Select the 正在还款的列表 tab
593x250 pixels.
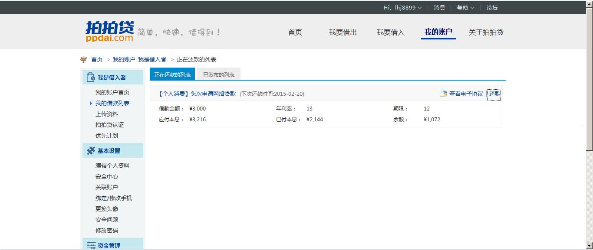tap(172, 75)
